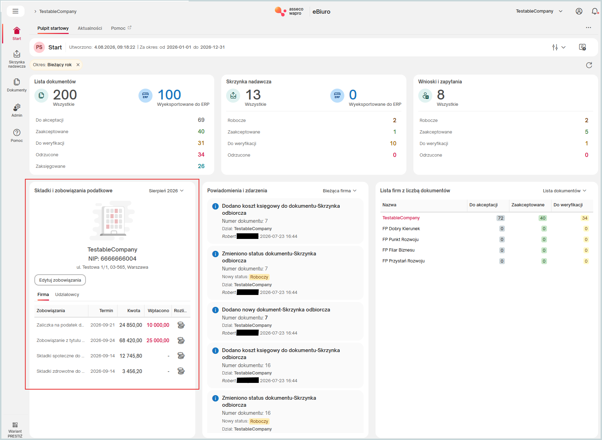The image size is (602, 440).
Task: Select the Udziałowcy tab
Action: coord(67,295)
